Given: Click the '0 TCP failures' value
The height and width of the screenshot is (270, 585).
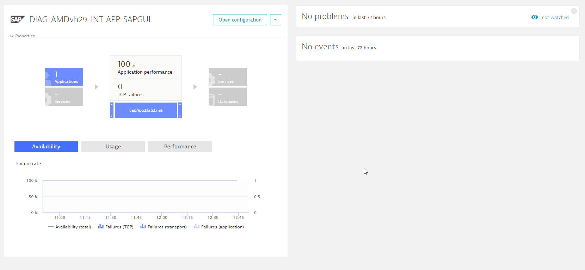Looking at the screenshot, I should point(130,90).
